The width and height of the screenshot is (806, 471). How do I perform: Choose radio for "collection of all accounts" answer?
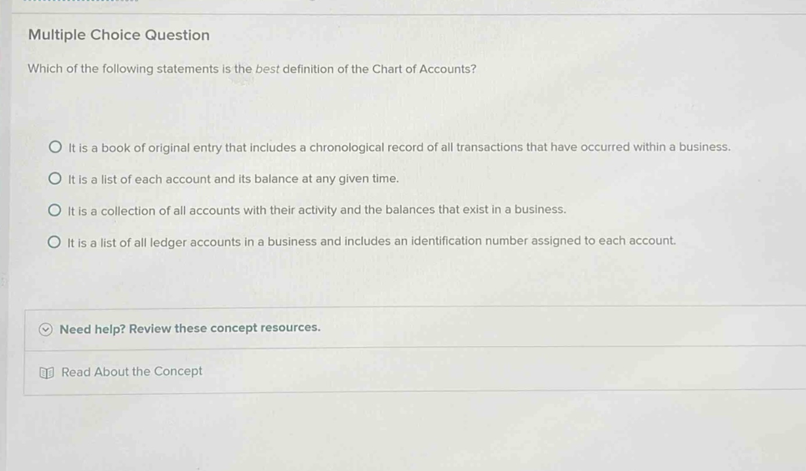point(54,210)
